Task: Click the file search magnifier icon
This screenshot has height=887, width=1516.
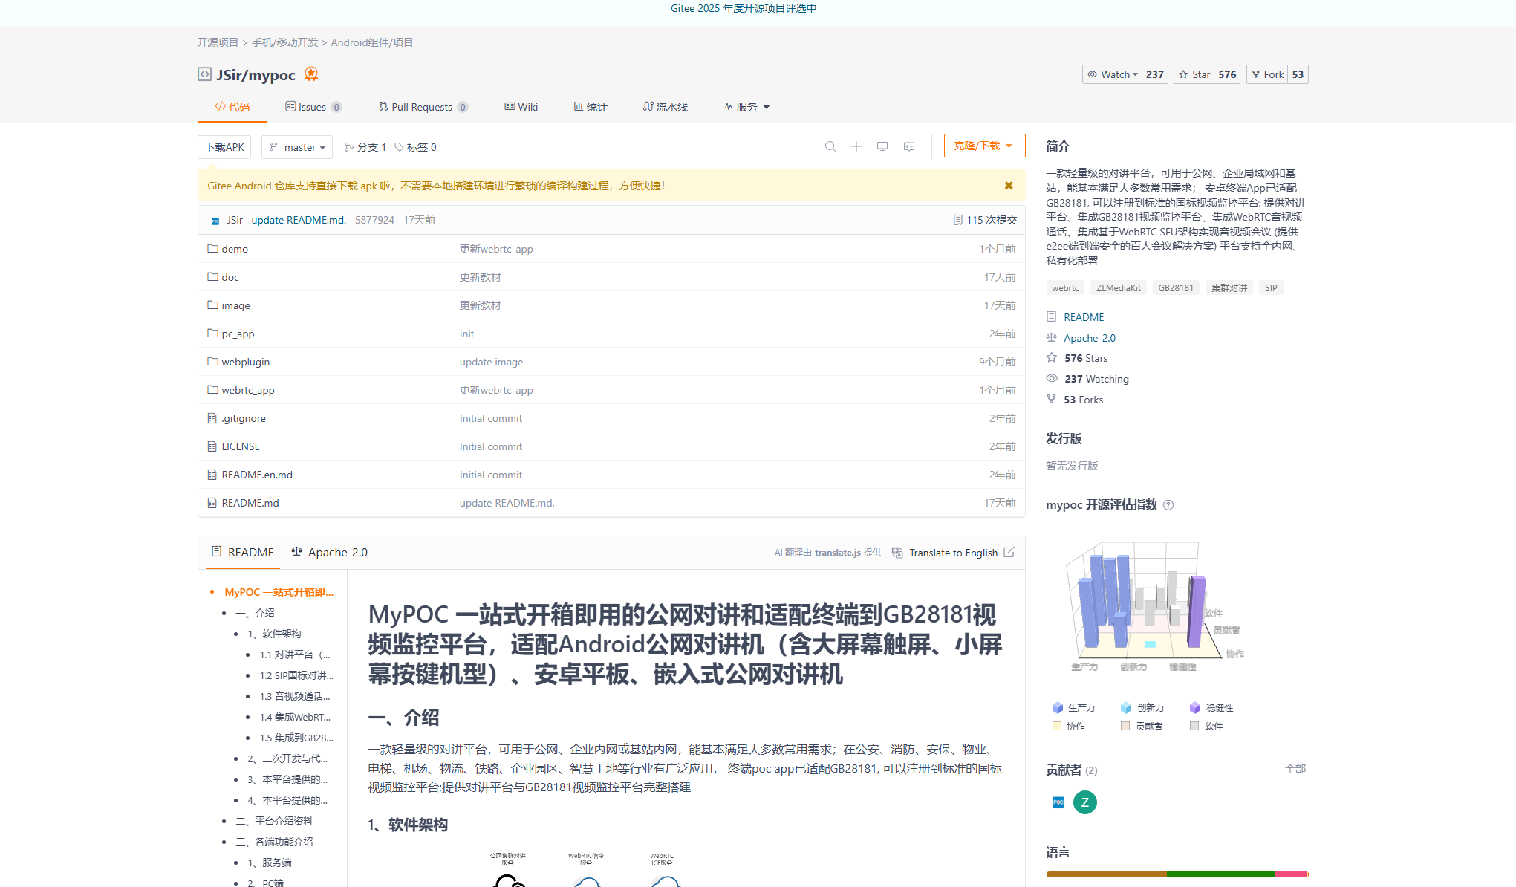Action: pos(830,146)
